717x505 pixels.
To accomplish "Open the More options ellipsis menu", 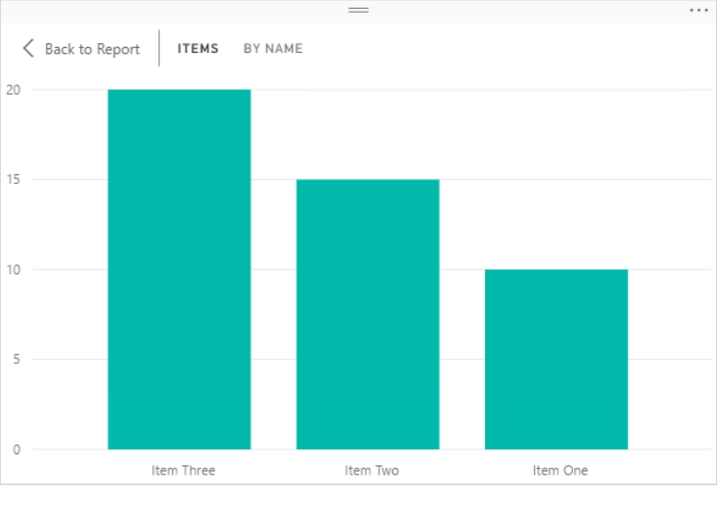I will 698,10.
